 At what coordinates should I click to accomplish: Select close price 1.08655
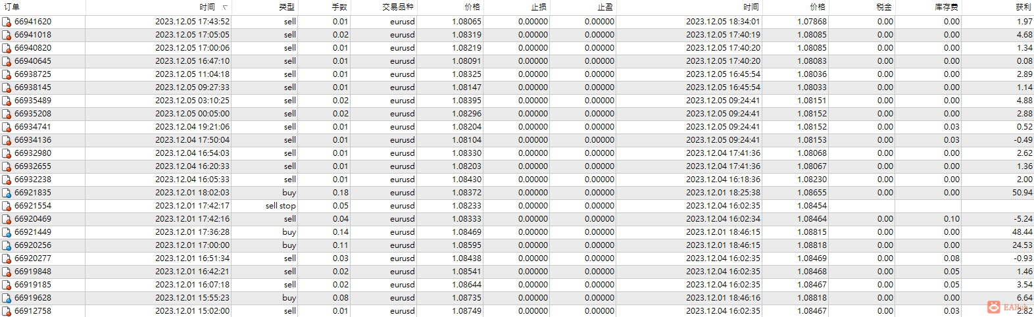pyautogui.click(x=812, y=193)
